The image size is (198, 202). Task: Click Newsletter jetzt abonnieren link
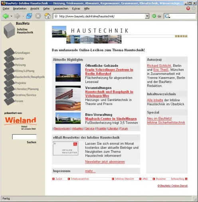tap(105, 162)
